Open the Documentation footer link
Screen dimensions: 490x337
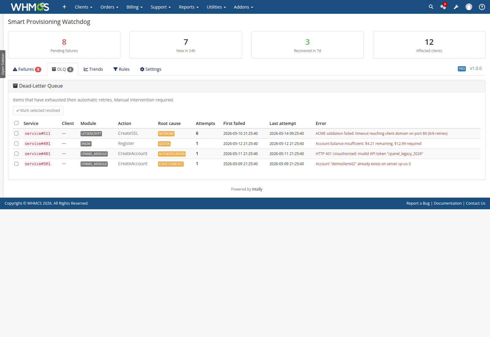448,203
